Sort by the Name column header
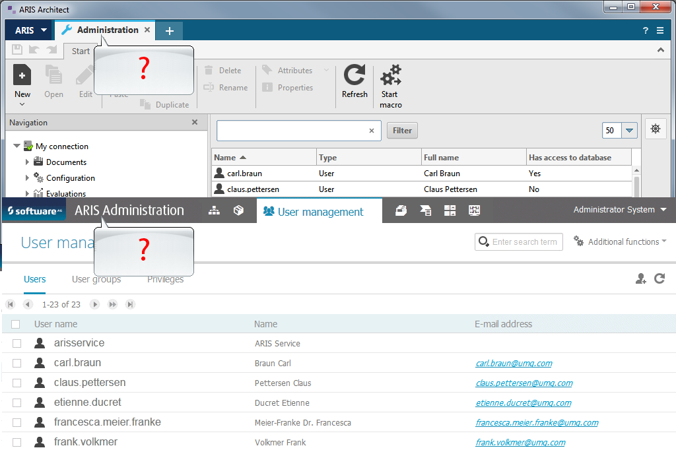Viewport: 676px width, 450px height. point(264,157)
